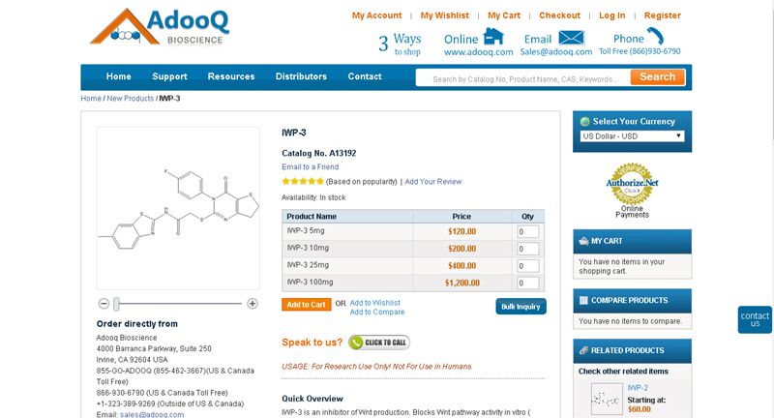Open the Resources menu

click(231, 76)
